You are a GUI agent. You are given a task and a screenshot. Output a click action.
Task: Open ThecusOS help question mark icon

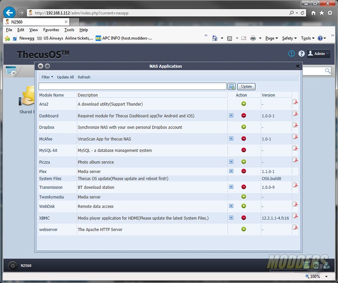(x=301, y=54)
